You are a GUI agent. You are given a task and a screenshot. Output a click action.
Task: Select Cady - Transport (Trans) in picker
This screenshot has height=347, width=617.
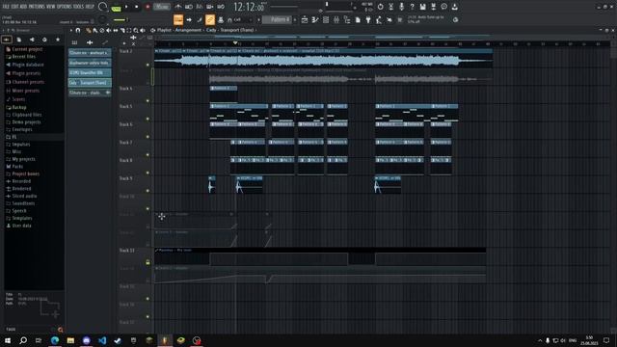click(x=90, y=83)
